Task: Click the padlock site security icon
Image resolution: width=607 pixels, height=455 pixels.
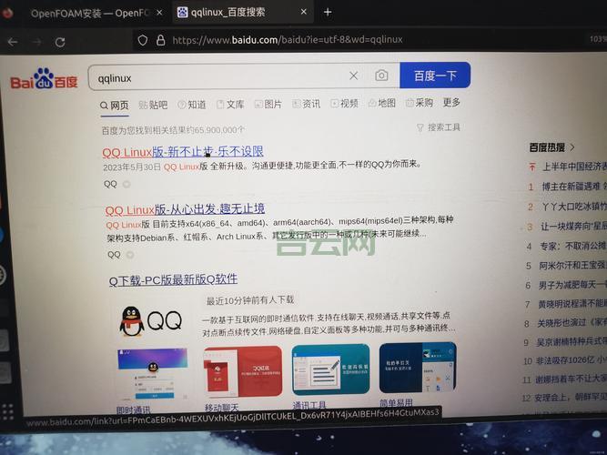Action: coord(161,40)
